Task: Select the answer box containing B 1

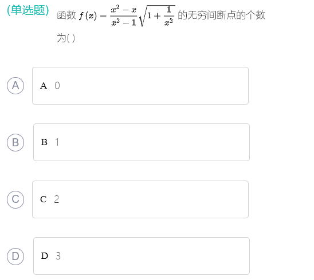Action: 142,142
